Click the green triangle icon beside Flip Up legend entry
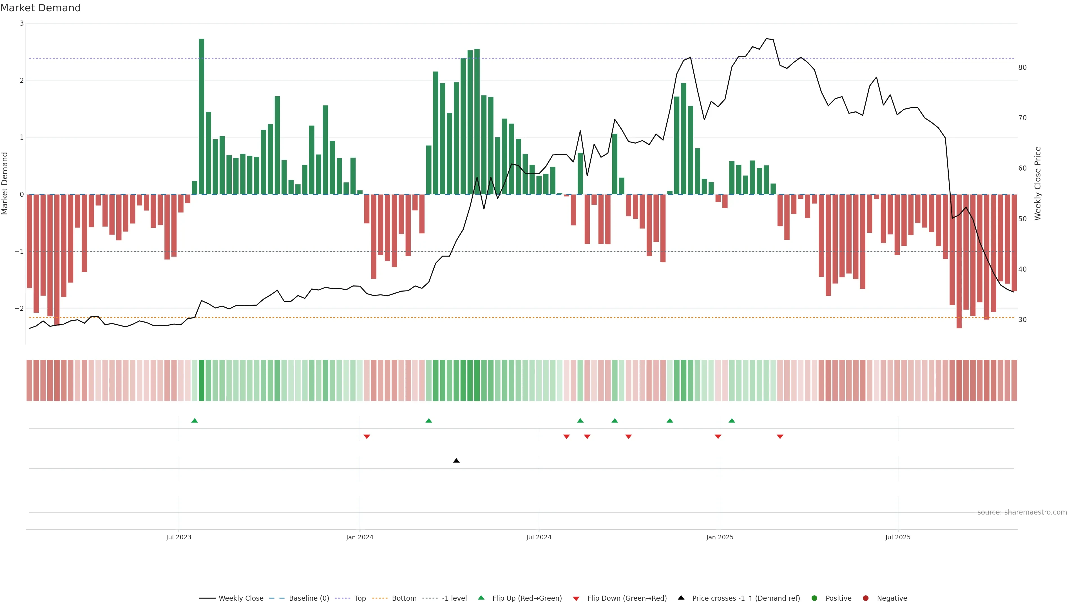 click(481, 598)
